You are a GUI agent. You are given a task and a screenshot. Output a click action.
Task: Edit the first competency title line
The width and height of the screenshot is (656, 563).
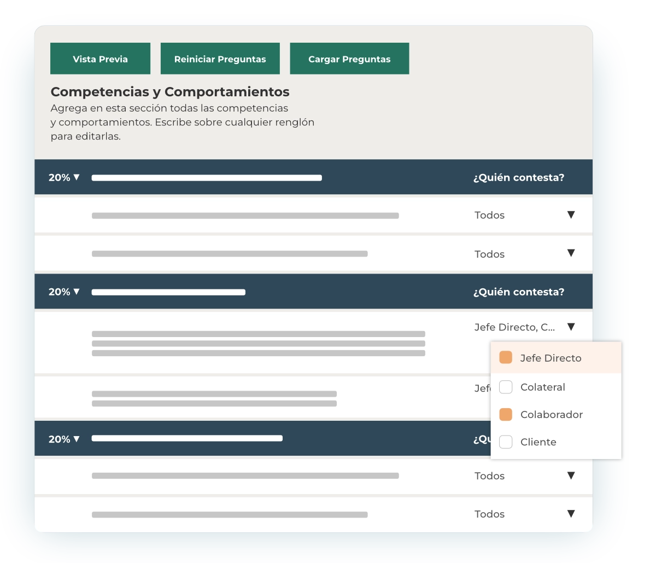click(207, 178)
